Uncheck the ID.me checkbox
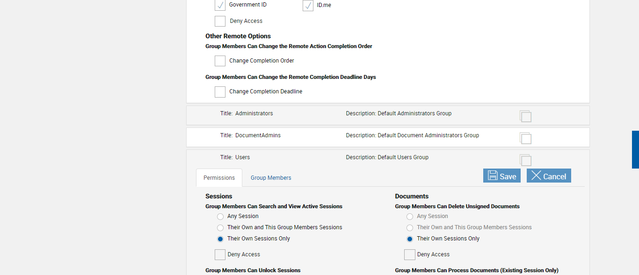Viewport: 639px width, 275px height. pyautogui.click(x=308, y=6)
